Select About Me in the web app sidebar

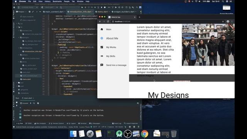click(x=112, y=38)
